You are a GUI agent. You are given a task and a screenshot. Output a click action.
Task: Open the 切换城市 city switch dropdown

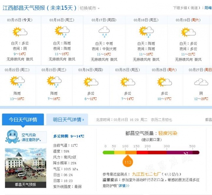pyautogui.click(x=89, y=8)
